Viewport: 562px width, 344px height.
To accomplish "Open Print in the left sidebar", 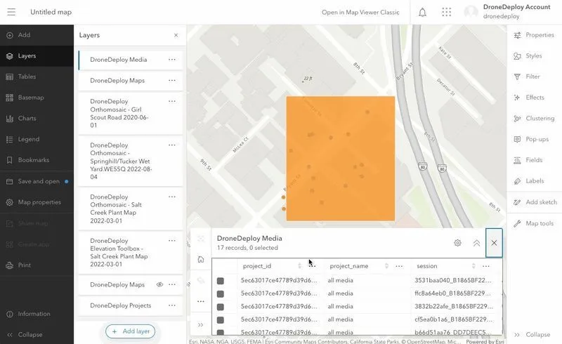I will pos(18,265).
